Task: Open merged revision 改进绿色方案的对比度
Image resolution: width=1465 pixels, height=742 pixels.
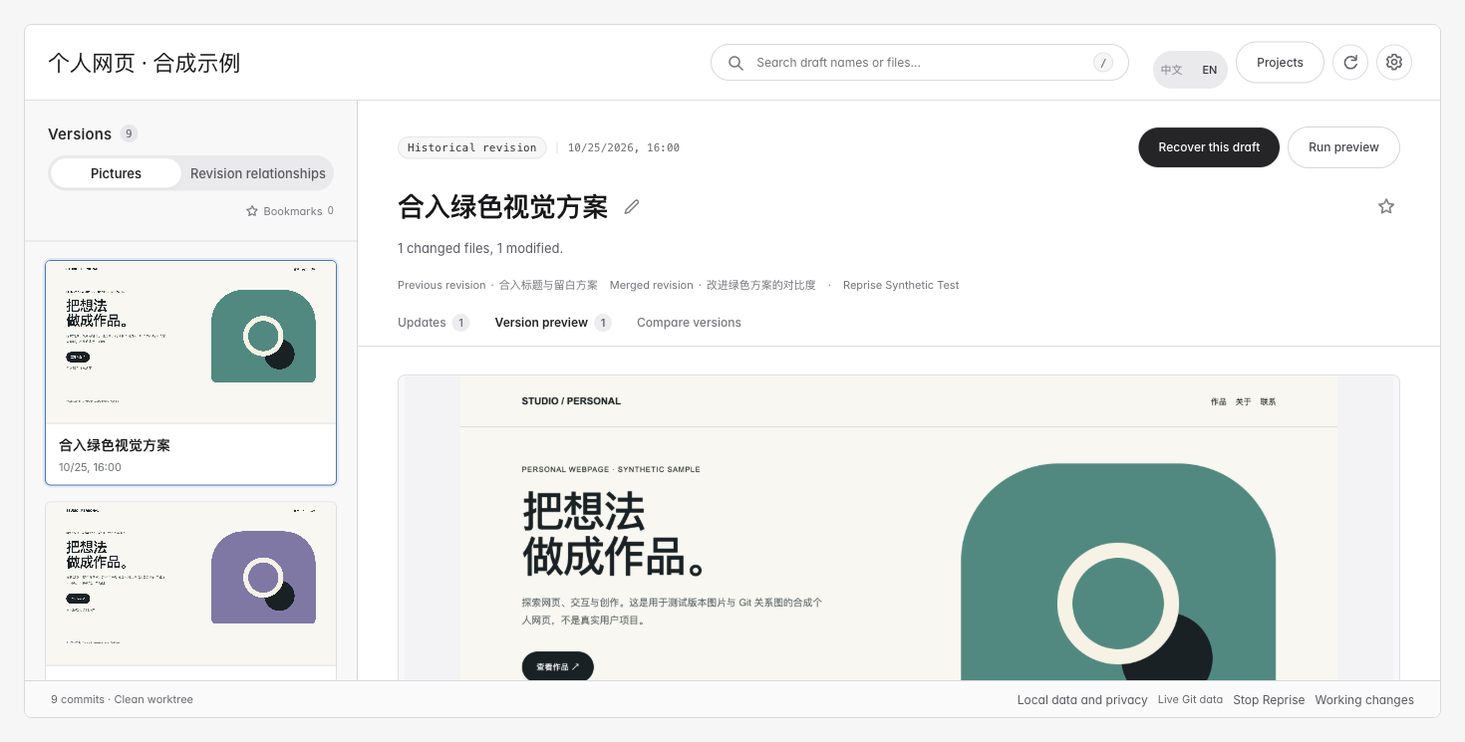Action: pos(761,285)
